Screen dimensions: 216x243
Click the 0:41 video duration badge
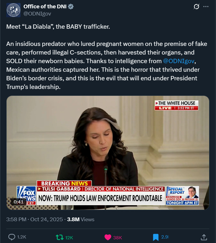18,202
